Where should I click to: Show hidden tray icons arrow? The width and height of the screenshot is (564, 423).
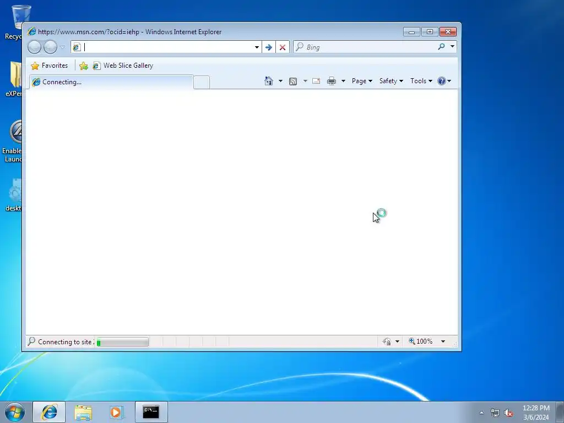pos(481,413)
